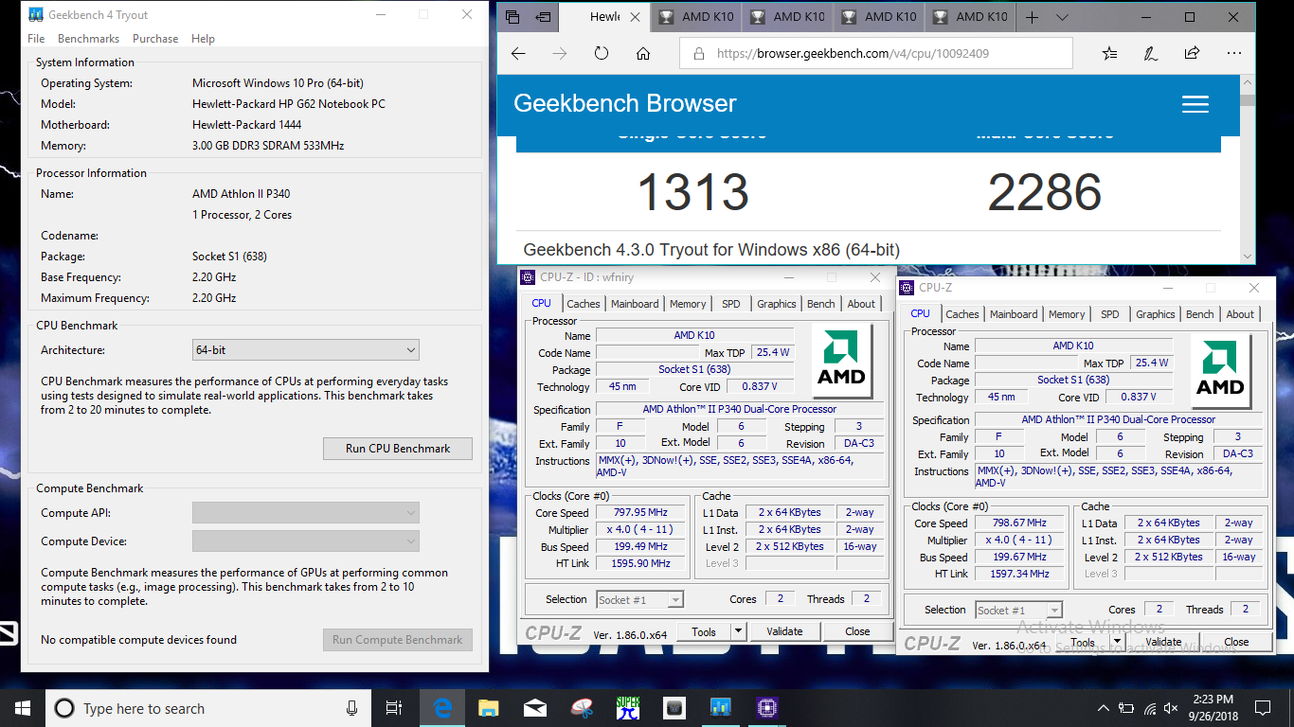Open Mainboard tab in right CPU-Z window
Screen dimensions: 1294x727
click(x=1014, y=314)
